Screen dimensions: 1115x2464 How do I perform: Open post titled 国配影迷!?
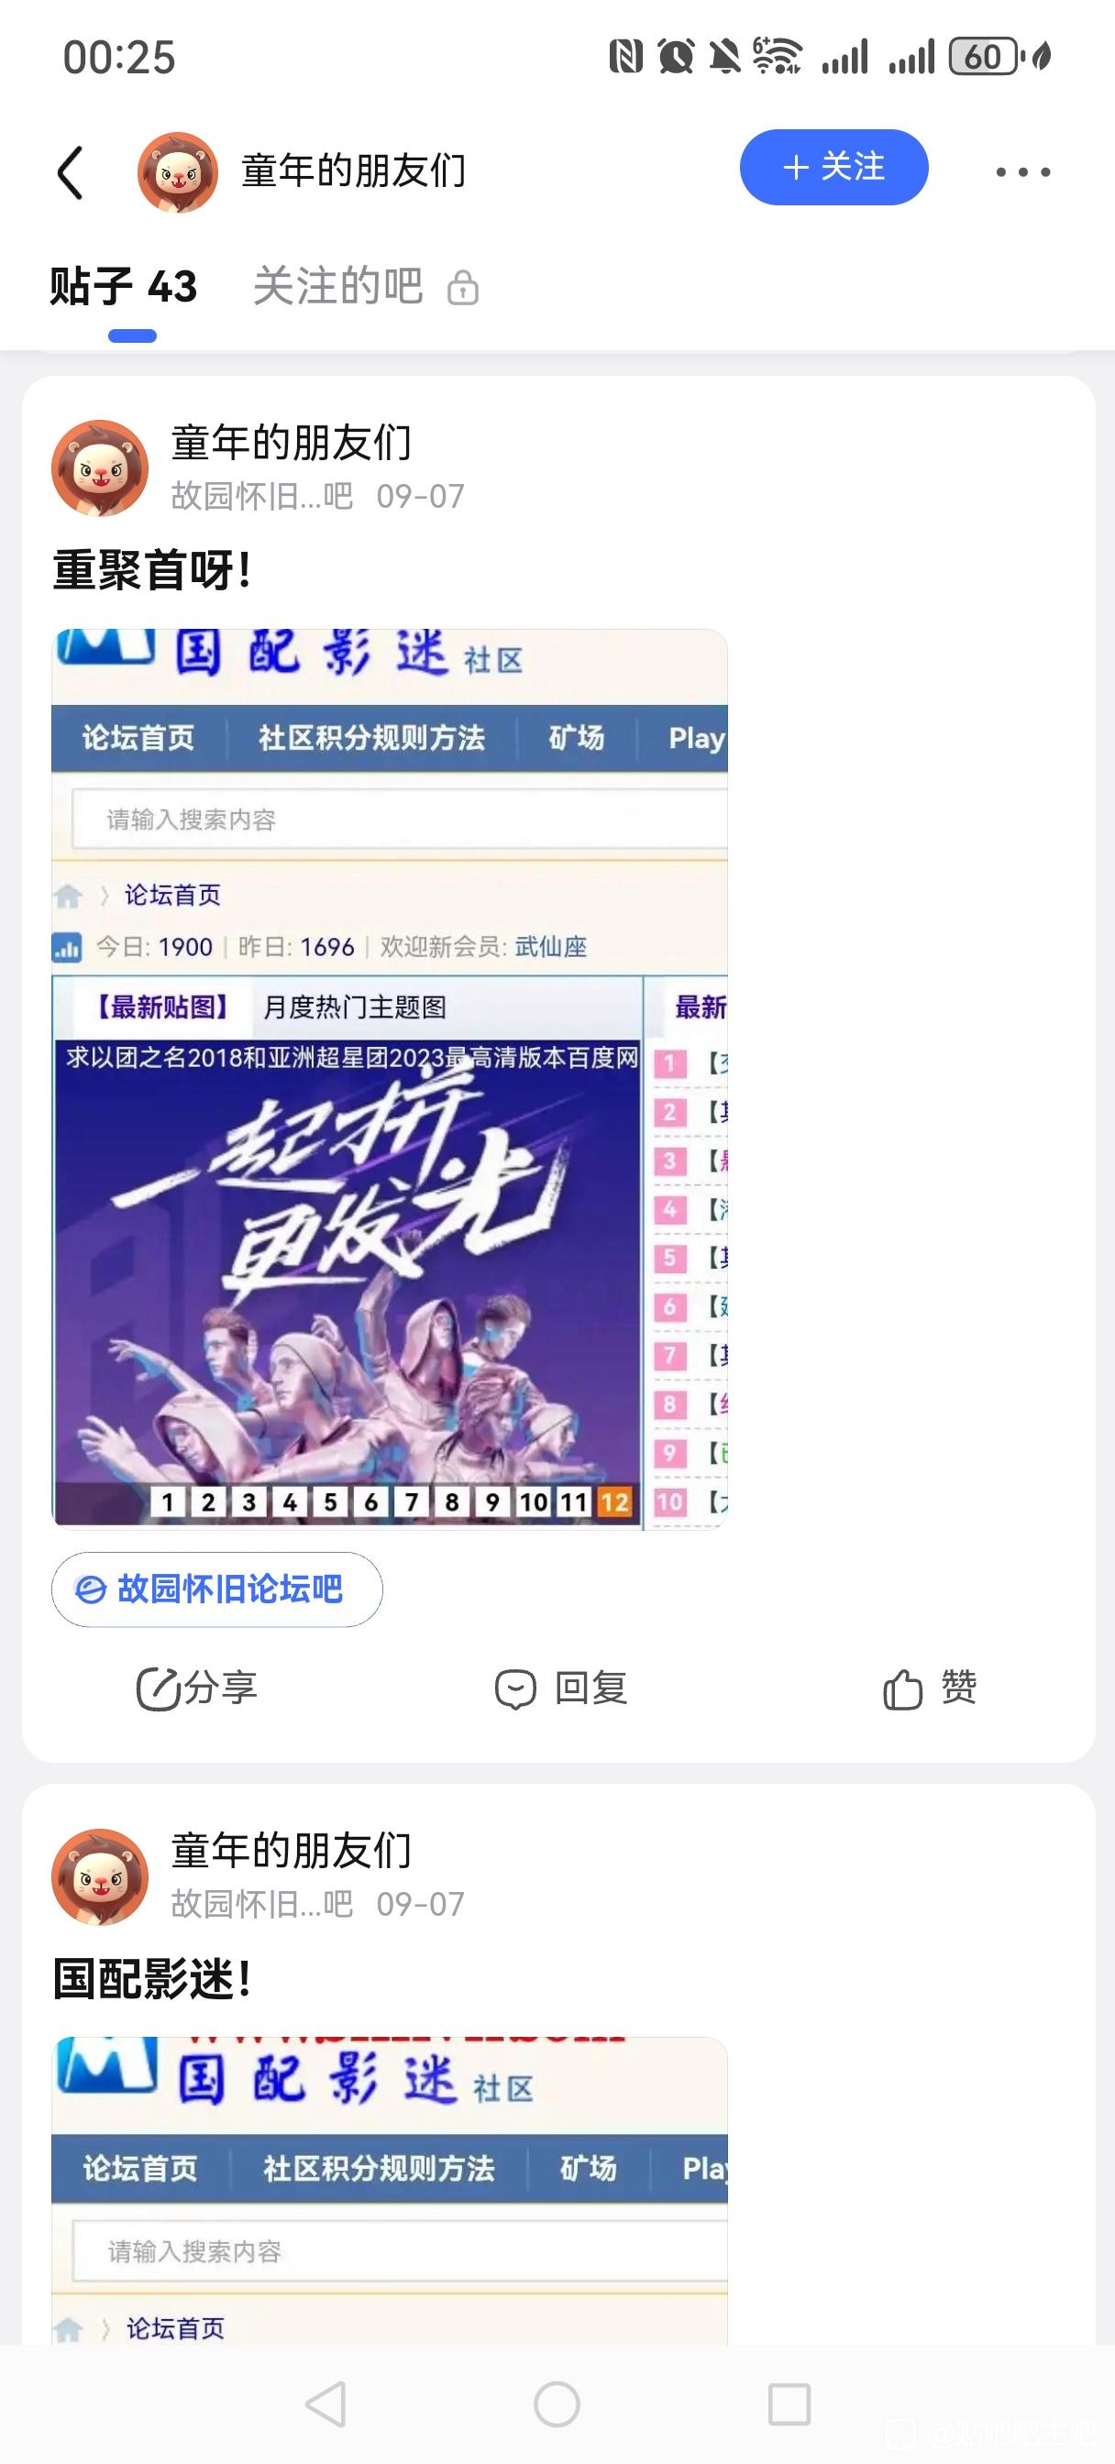pyautogui.click(x=152, y=1979)
